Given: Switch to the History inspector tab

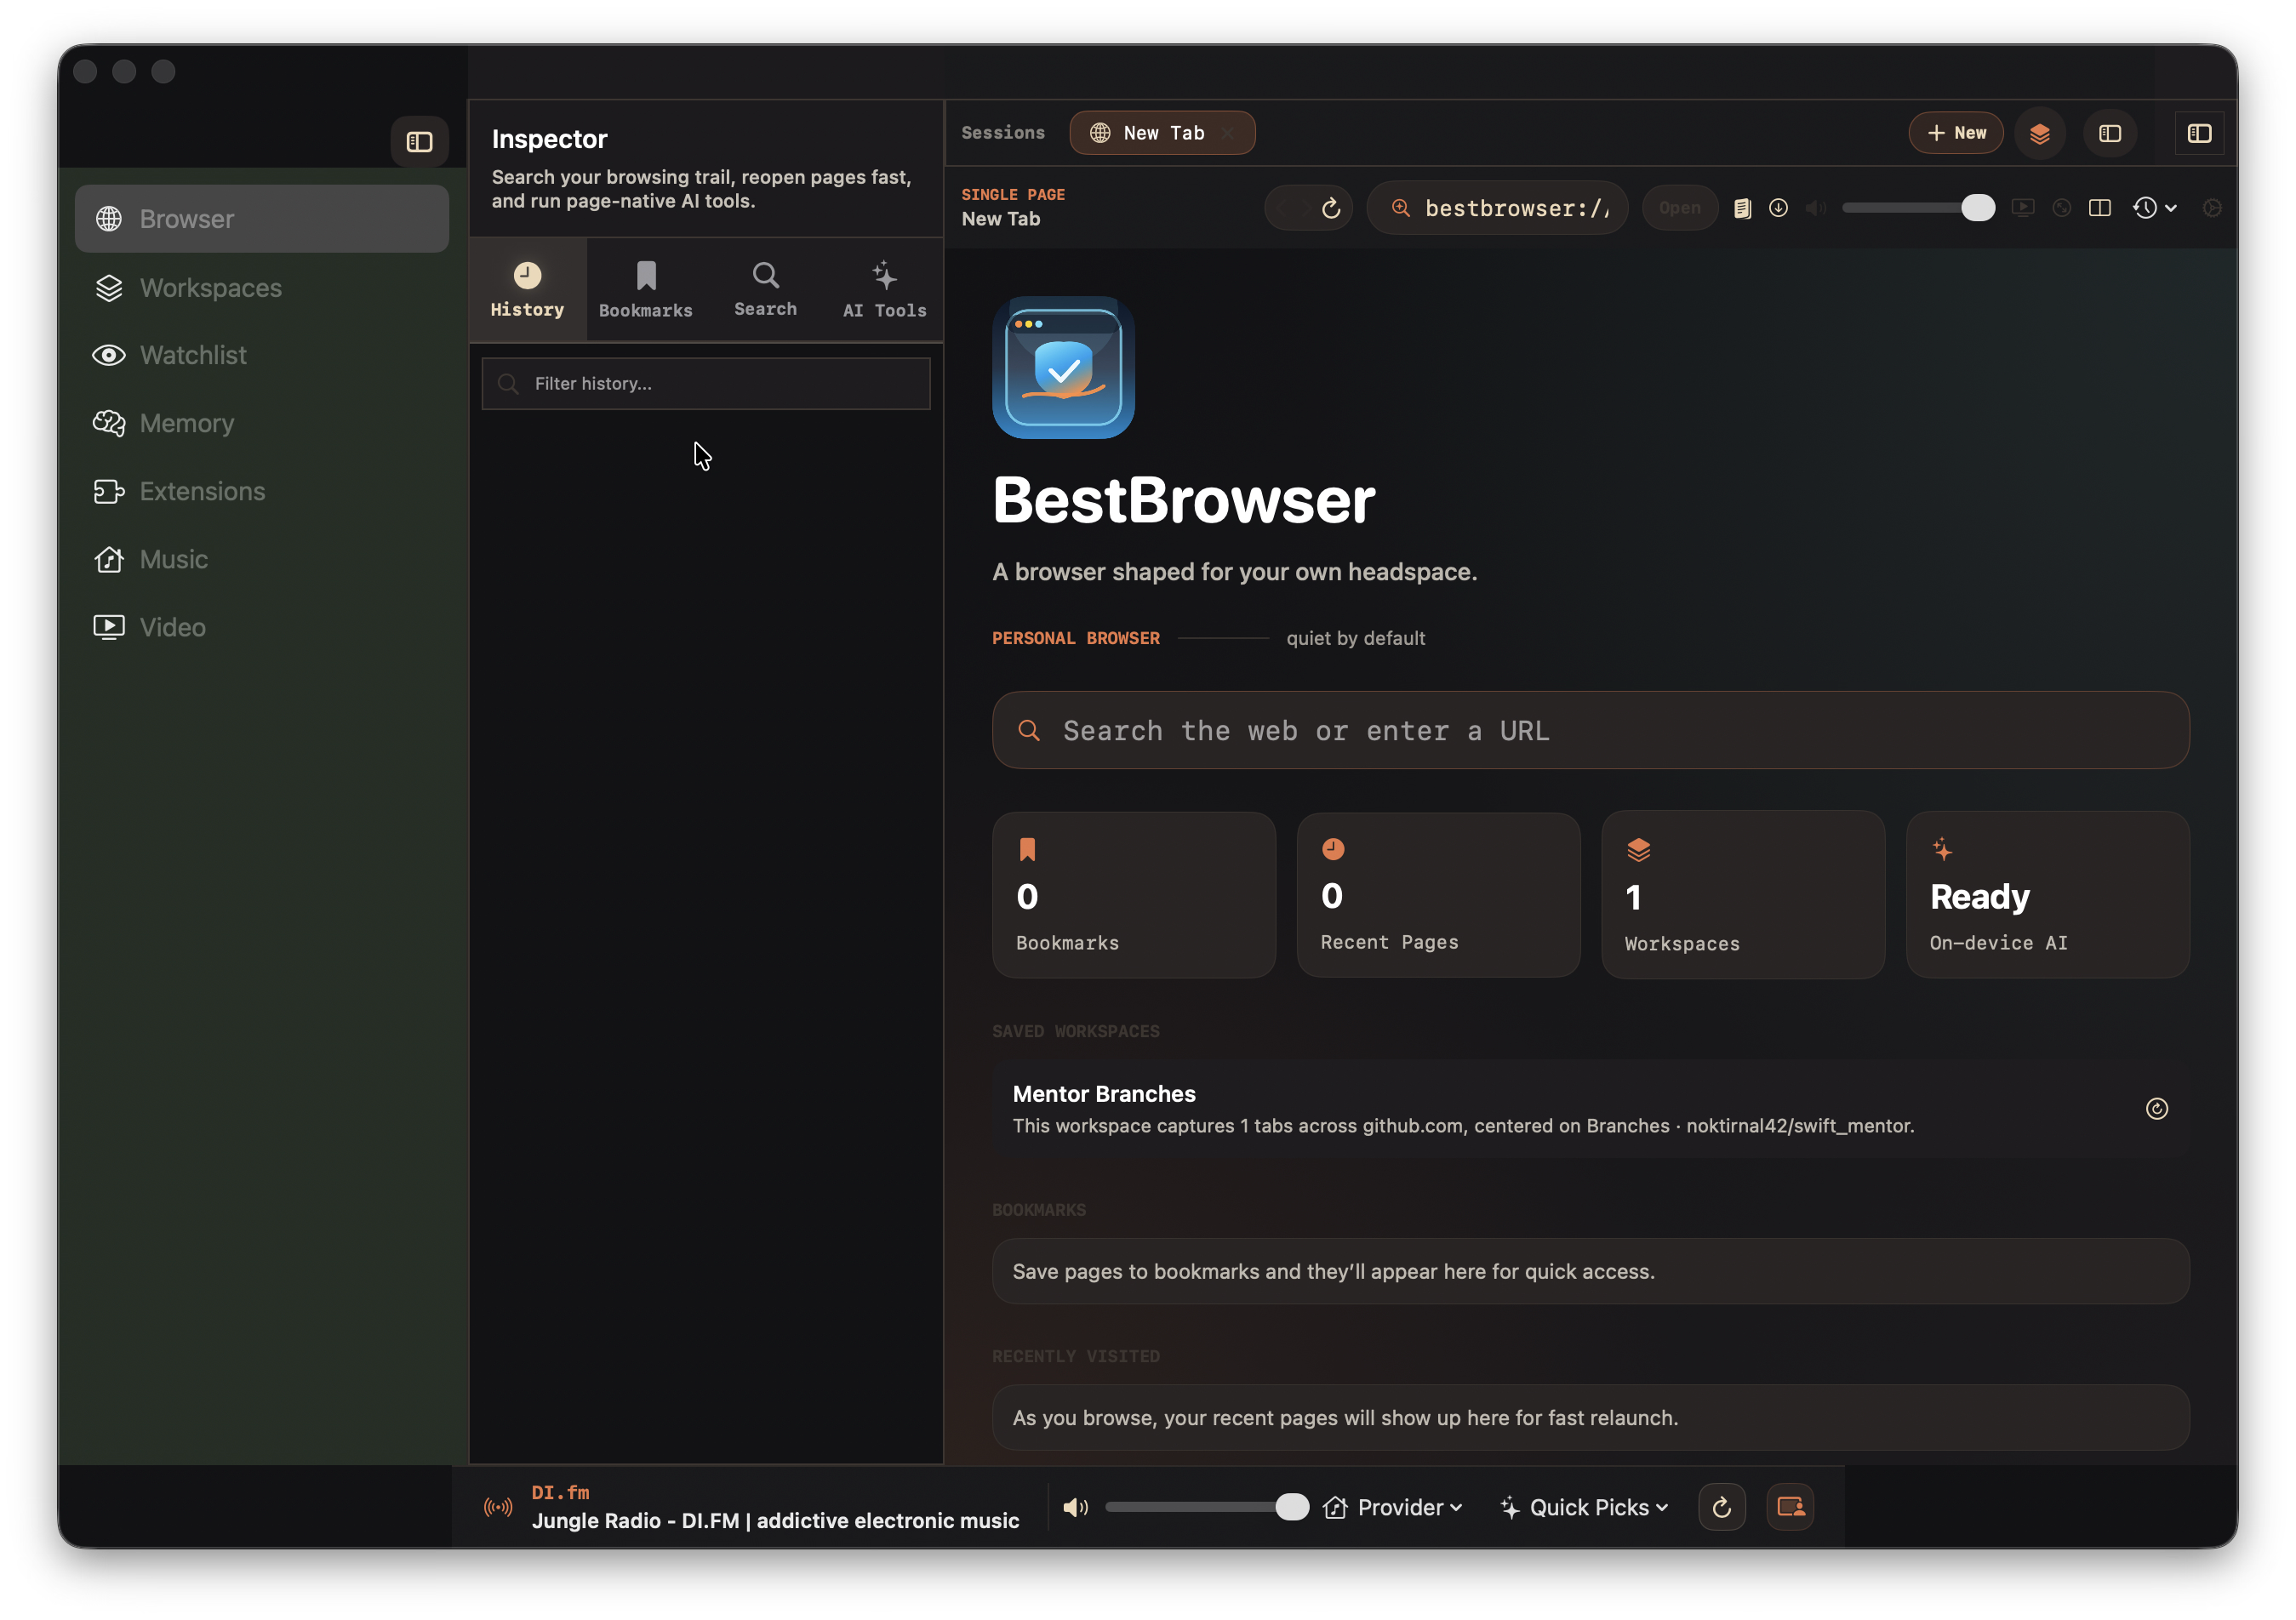Looking at the screenshot, I should click(527, 290).
